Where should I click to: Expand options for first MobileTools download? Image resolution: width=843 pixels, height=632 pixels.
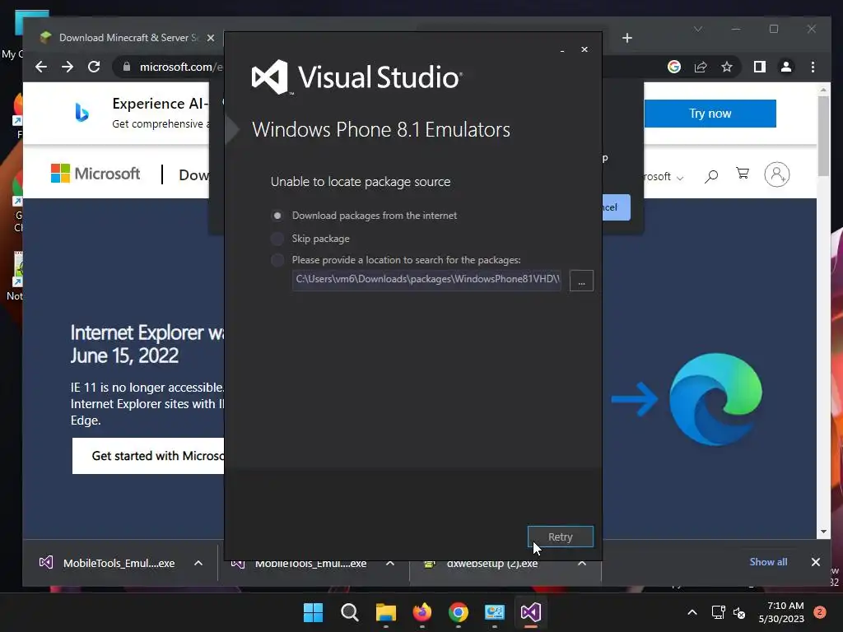pos(198,563)
